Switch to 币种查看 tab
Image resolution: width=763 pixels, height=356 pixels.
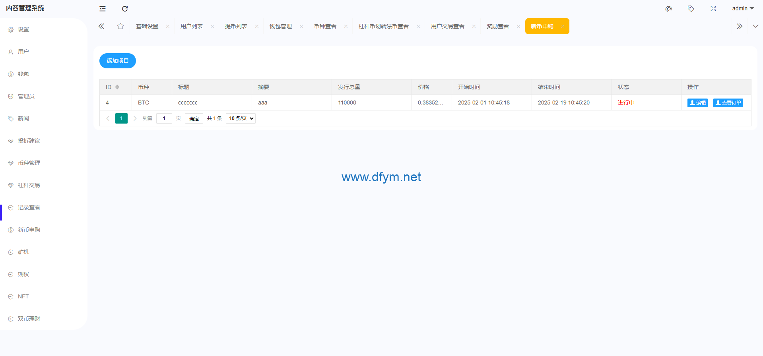click(325, 26)
